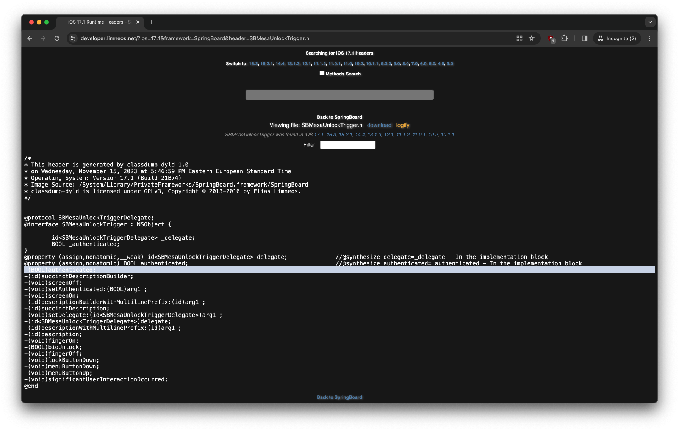The image size is (679, 431).
Task: Expand the tab search dropdown arrow
Action: point(650,22)
